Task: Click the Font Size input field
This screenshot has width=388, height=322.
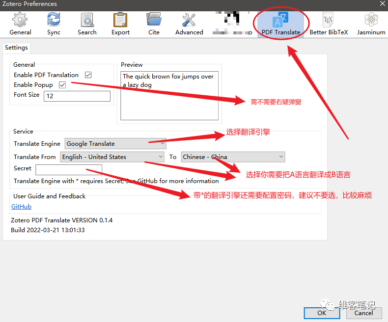Action: pos(77,96)
